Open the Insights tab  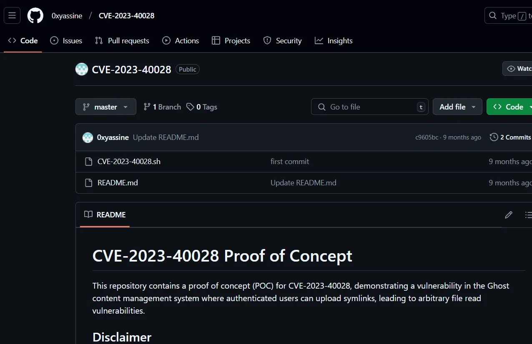tap(334, 41)
